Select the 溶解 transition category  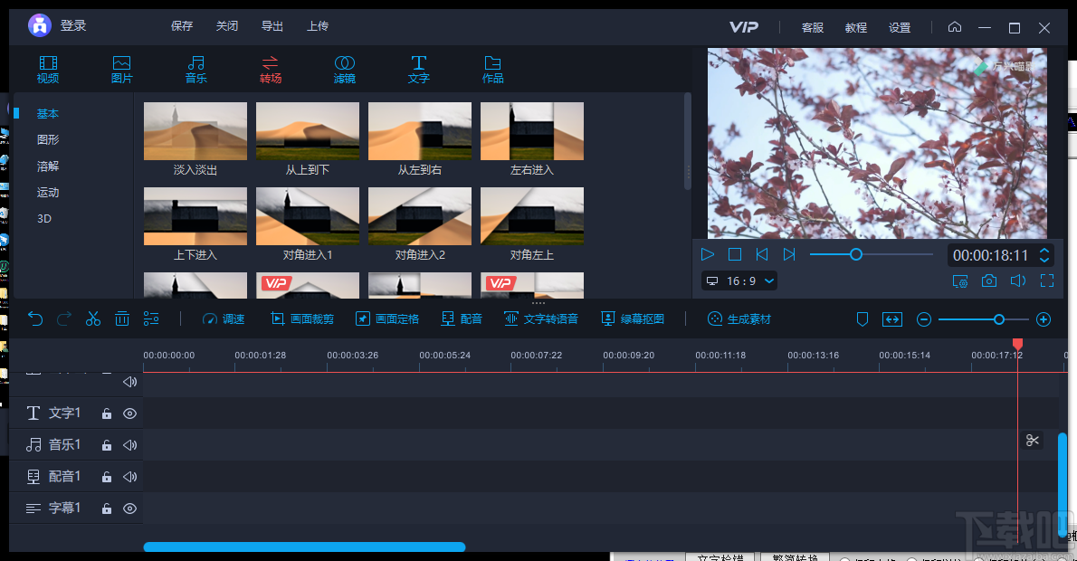[x=48, y=166]
